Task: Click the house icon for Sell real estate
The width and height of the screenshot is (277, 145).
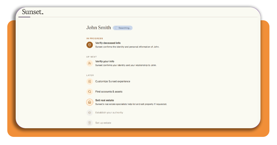Action: coord(90,102)
